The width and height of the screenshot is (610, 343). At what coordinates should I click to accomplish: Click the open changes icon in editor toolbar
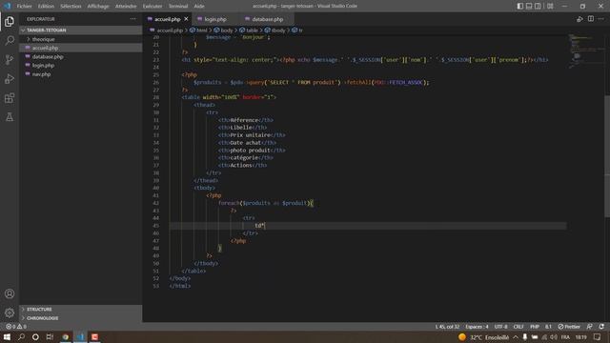coord(579,19)
